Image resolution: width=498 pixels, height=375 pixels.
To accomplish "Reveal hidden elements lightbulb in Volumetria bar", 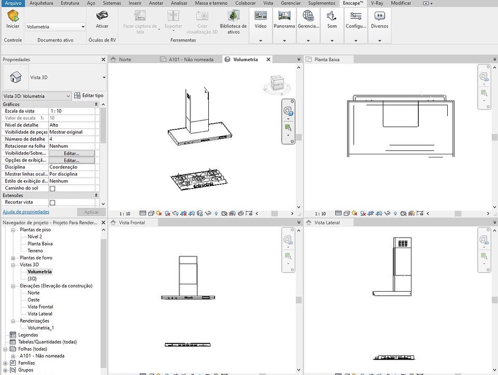I will click(216, 213).
